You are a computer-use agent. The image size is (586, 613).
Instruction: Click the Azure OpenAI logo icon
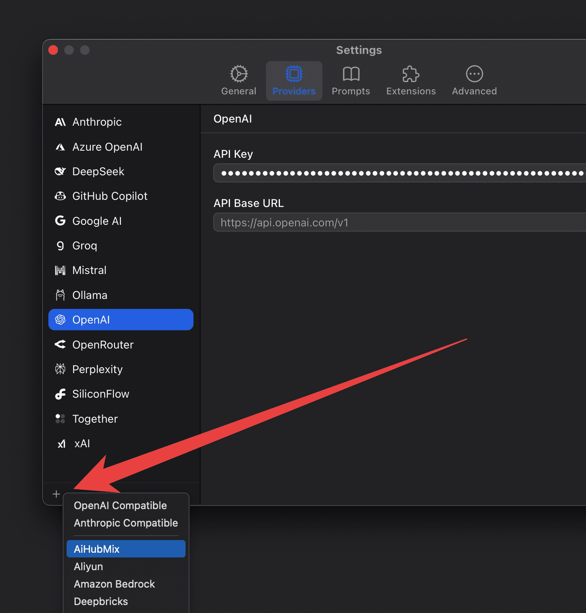(60, 147)
